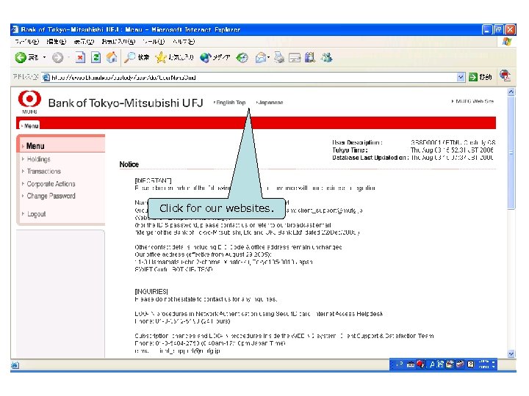529x396 pixels.
Task: Open Corporate Actions from the sidebar
Action: (51, 183)
